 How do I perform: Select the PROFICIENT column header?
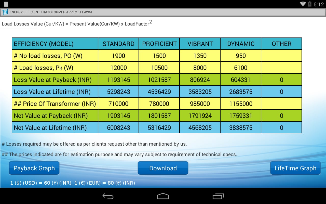159,44
